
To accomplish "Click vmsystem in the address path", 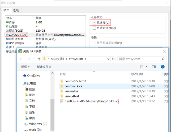I will 76,59.
